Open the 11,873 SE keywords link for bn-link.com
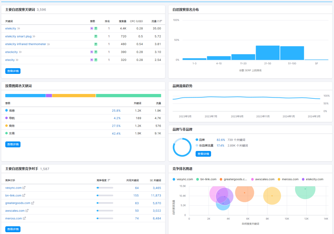Viewport: 334px width, 234px height. tap(156, 195)
